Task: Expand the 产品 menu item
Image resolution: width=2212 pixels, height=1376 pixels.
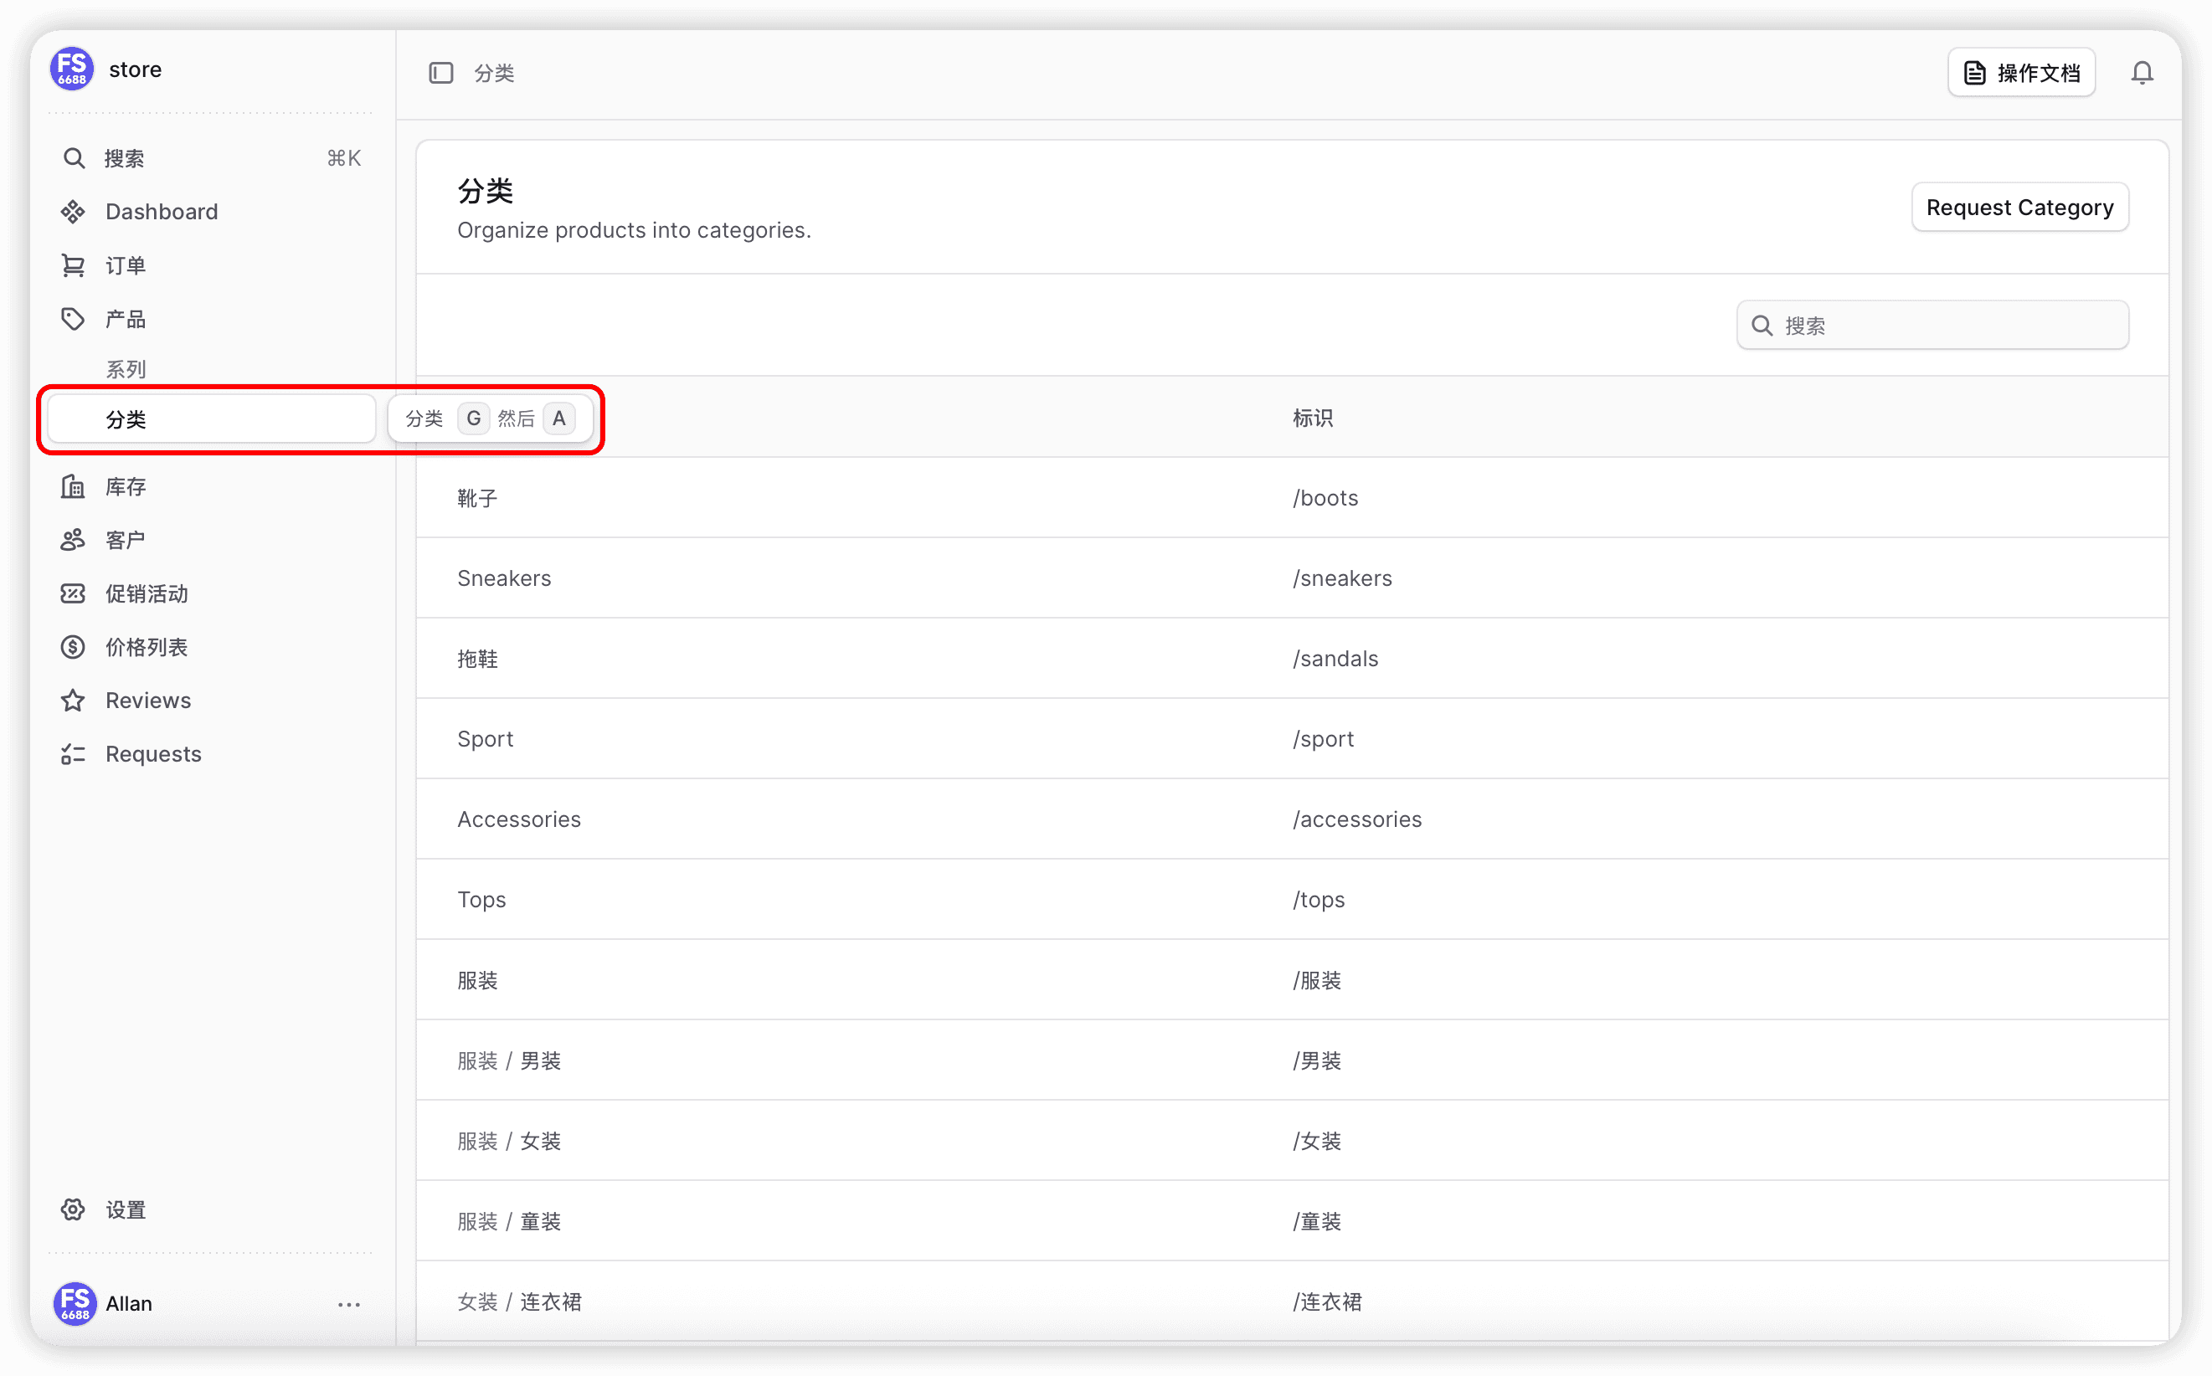Action: pos(126,320)
